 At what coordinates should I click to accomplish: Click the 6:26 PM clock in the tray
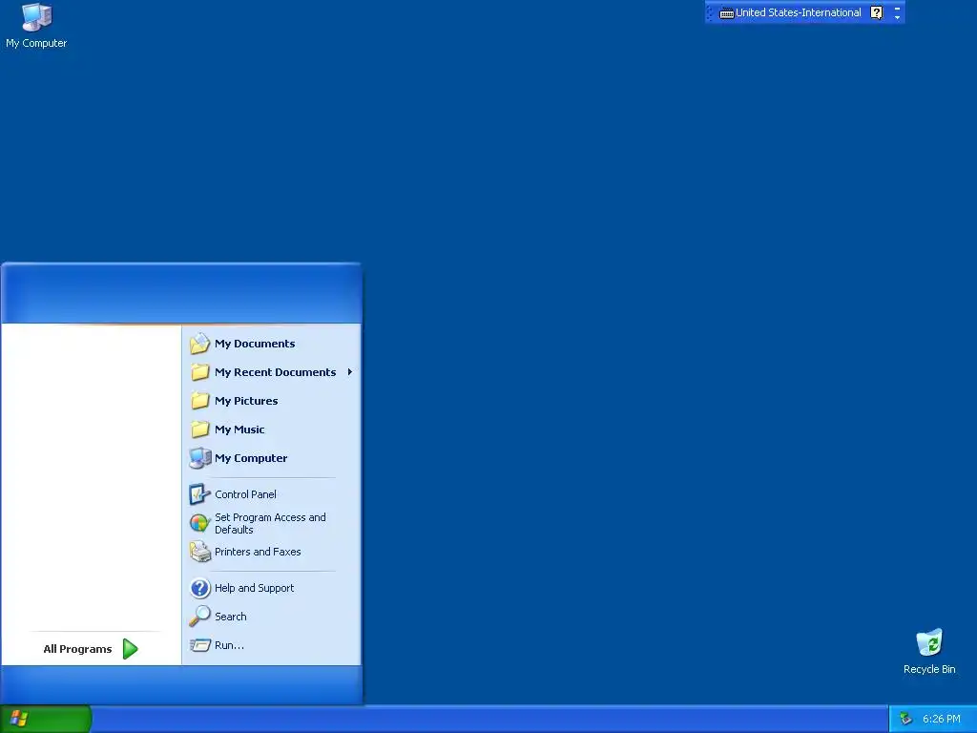(942, 719)
